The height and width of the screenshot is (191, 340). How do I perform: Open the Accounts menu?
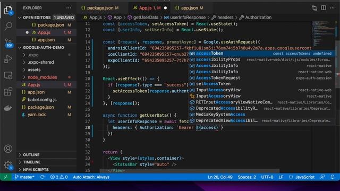pyautogui.click(x=8, y=149)
